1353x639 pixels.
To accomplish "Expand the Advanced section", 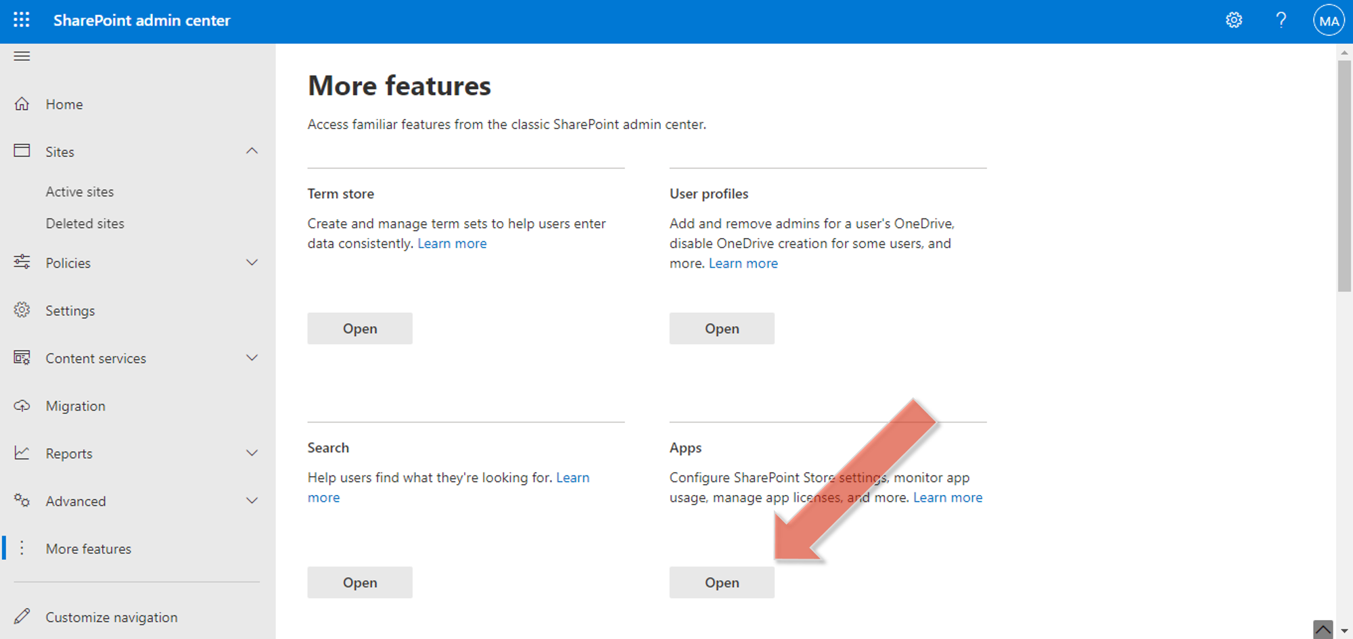I will 252,500.
